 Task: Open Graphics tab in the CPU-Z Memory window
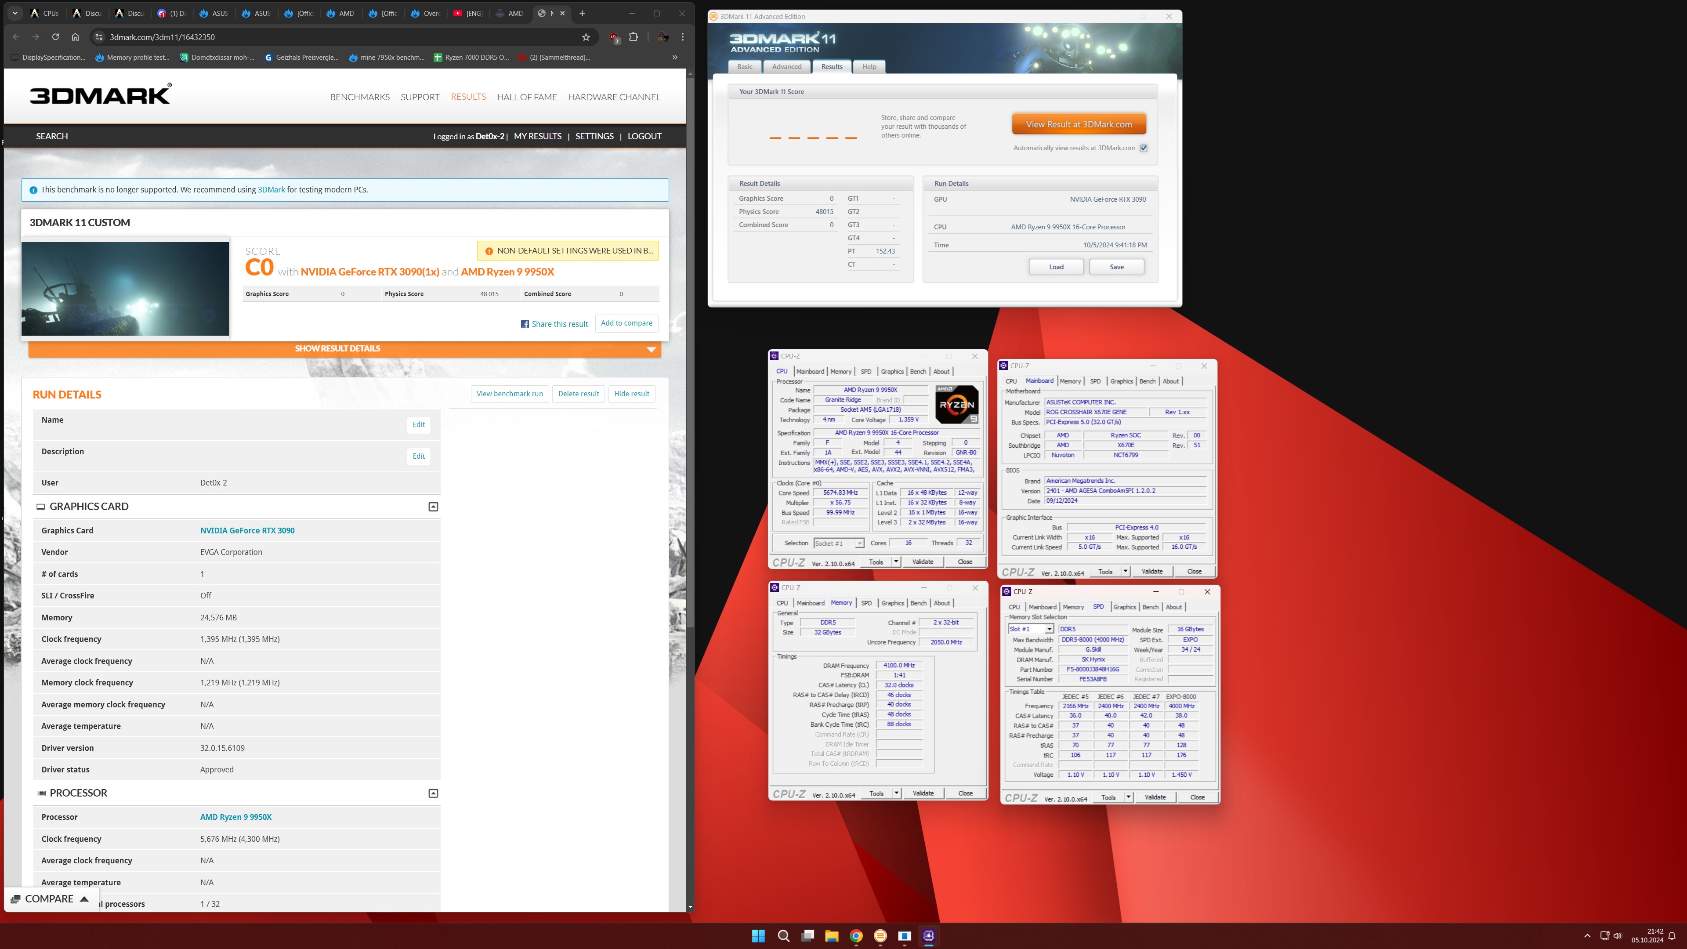(893, 603)
